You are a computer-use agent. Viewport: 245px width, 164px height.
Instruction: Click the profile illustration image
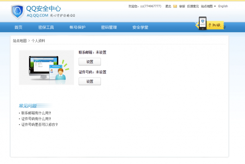click(x=46, y=68)
